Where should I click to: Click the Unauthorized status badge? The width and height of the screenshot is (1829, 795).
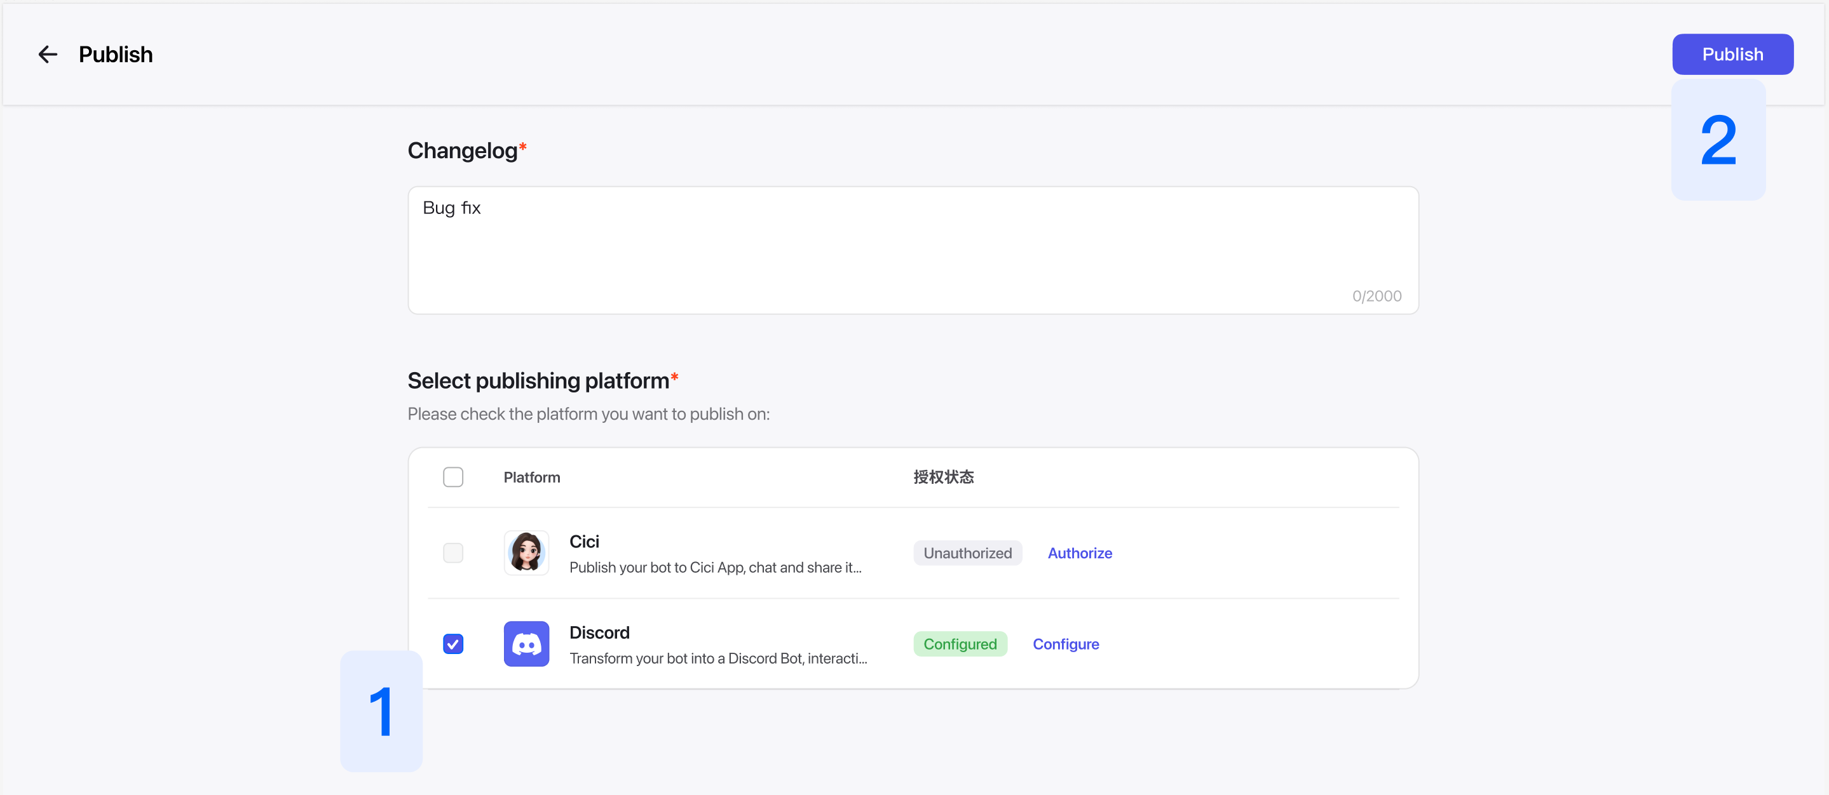click(x=967, y=552)
